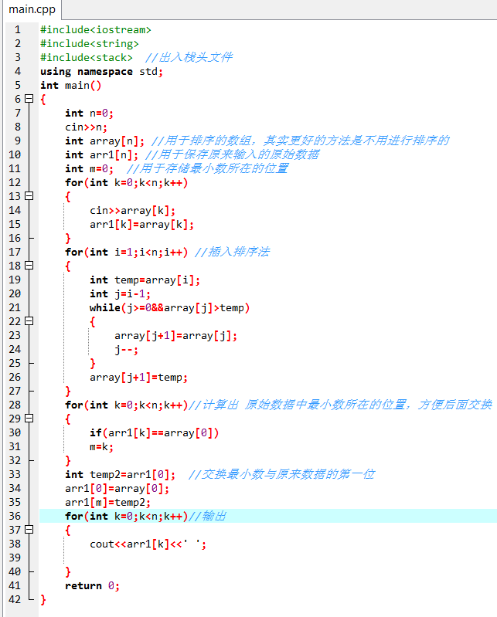Click line number 1 in the gutter
This screenshot has height=617, width=497.
(18, 29)
